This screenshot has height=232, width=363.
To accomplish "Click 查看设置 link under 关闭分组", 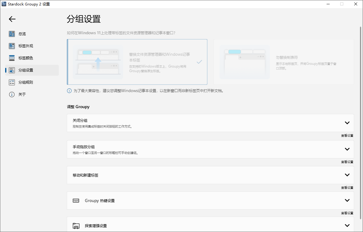I will point(347,136).
